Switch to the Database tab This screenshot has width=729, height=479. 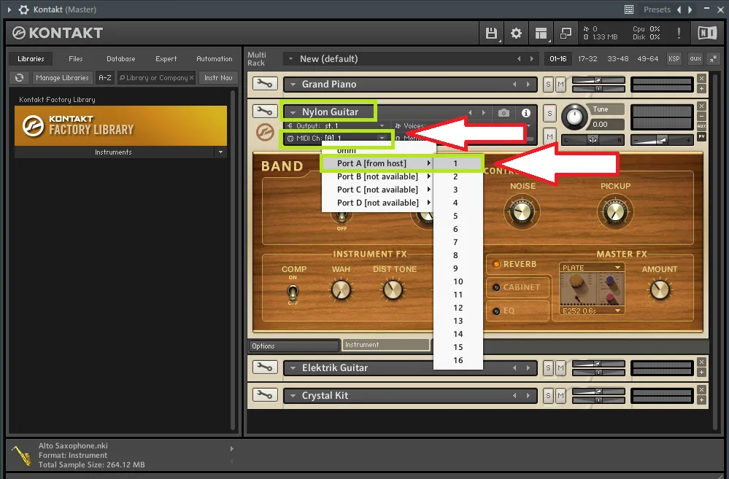click(121, 58)
